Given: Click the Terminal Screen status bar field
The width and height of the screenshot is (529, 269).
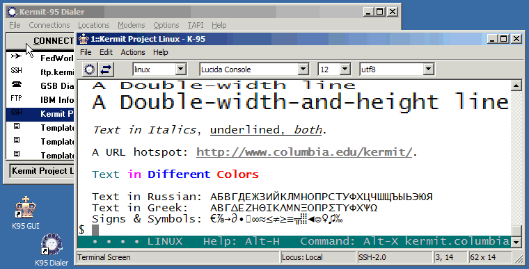Looking at the screenshot, I should [x=178, y=257].
